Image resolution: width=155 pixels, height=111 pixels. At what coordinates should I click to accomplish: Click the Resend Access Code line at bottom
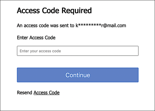click(38, 92)
